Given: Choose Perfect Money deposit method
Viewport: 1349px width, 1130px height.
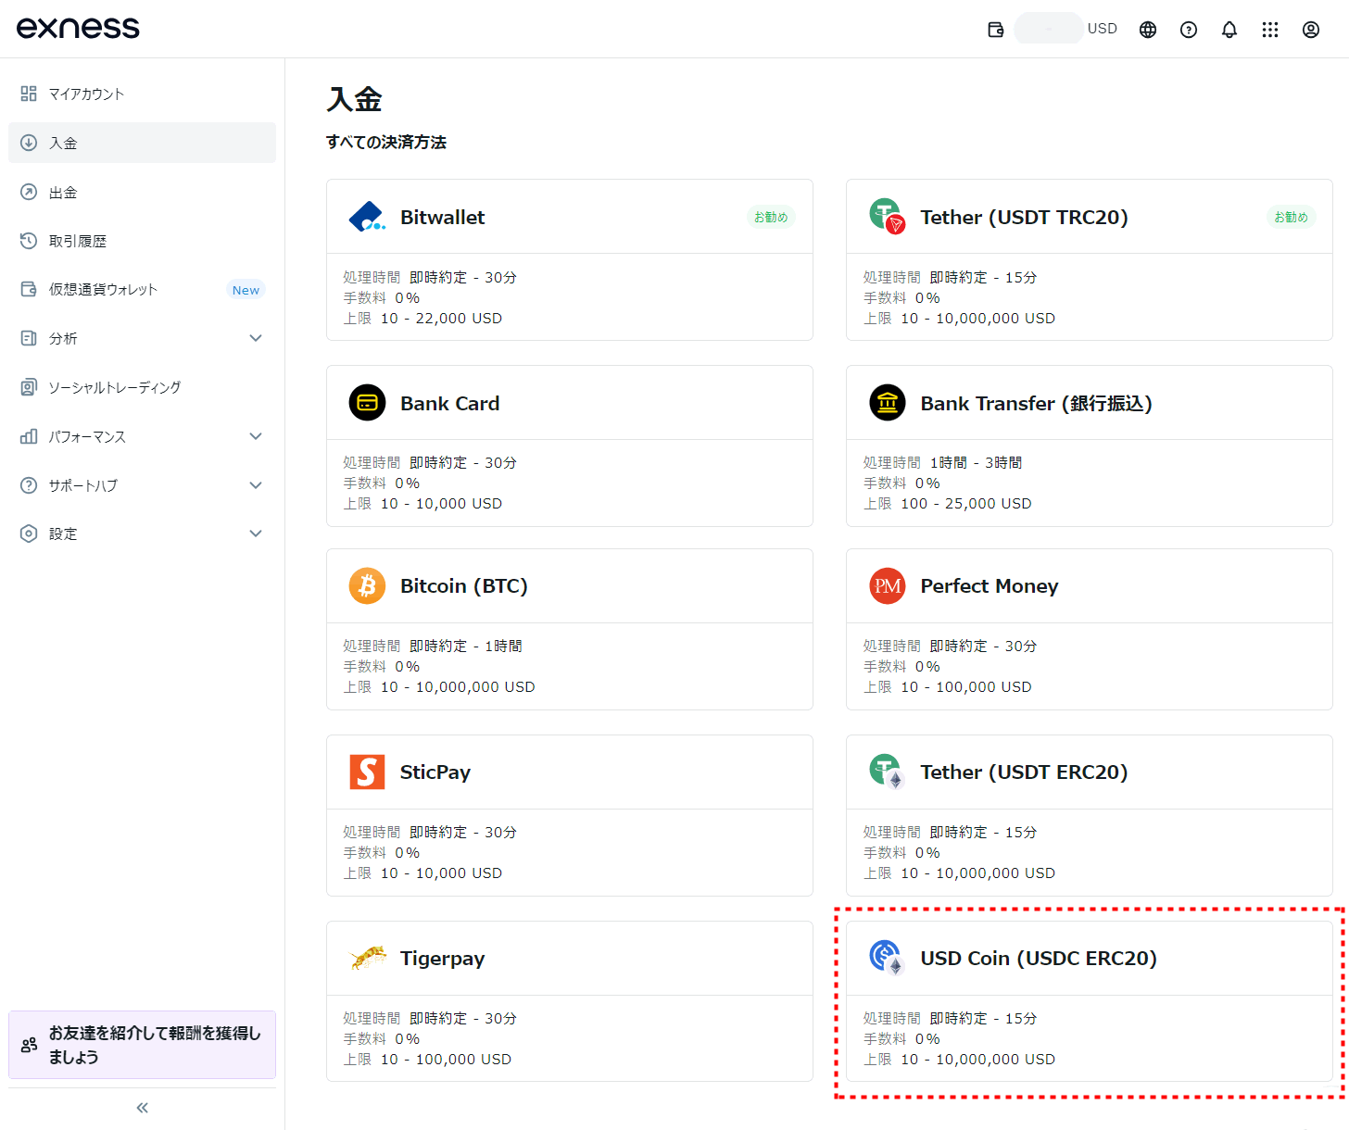Looking at the screenshot, I should (1090, 629).
